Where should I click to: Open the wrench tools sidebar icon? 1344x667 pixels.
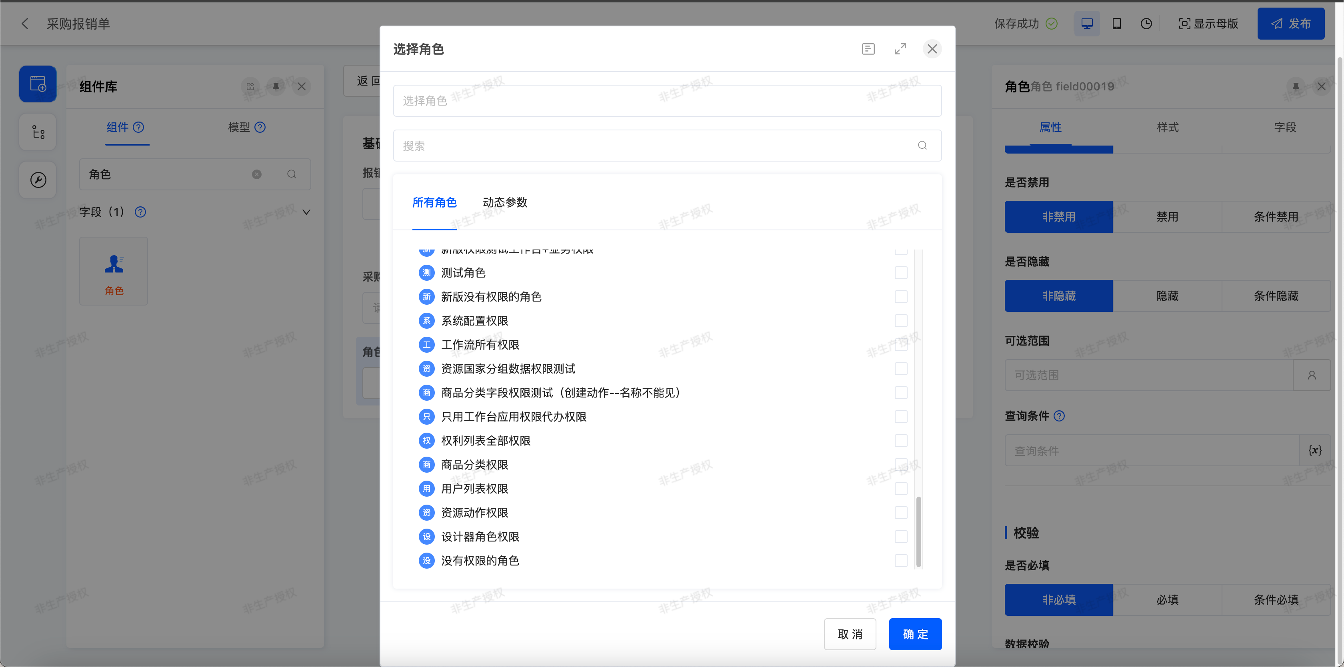pos(38,180)
